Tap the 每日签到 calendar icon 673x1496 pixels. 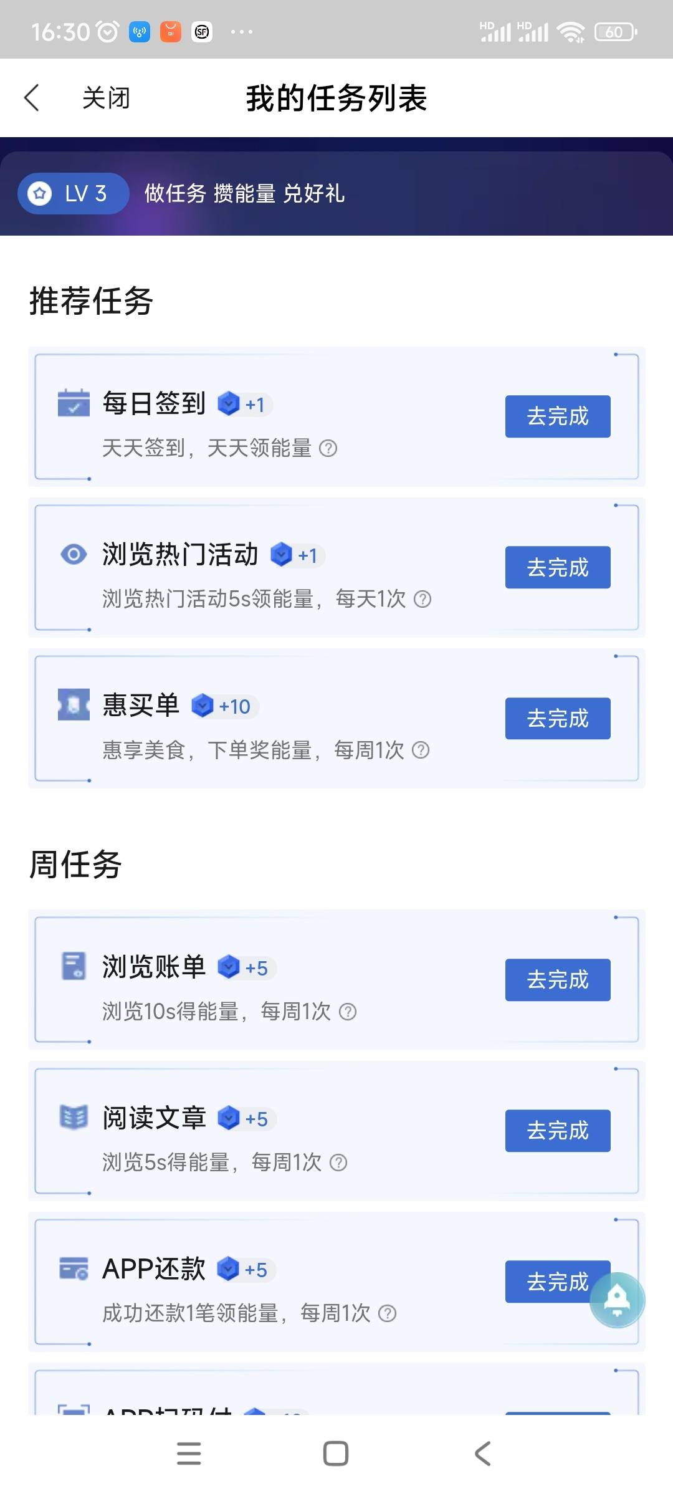coord(74,403)
